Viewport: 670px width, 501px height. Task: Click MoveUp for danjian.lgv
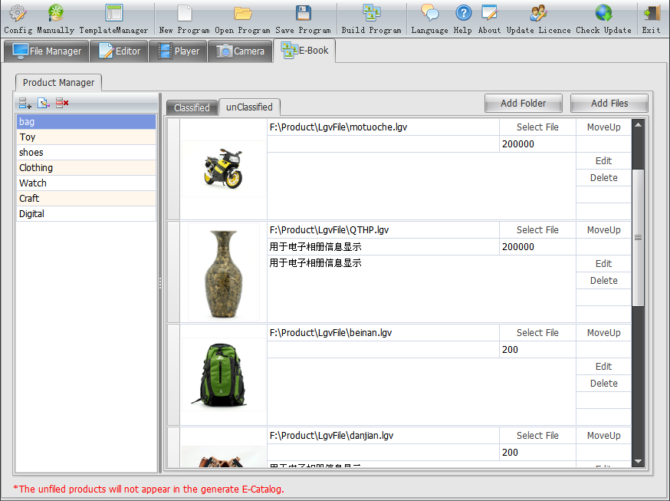click(604, 436)
